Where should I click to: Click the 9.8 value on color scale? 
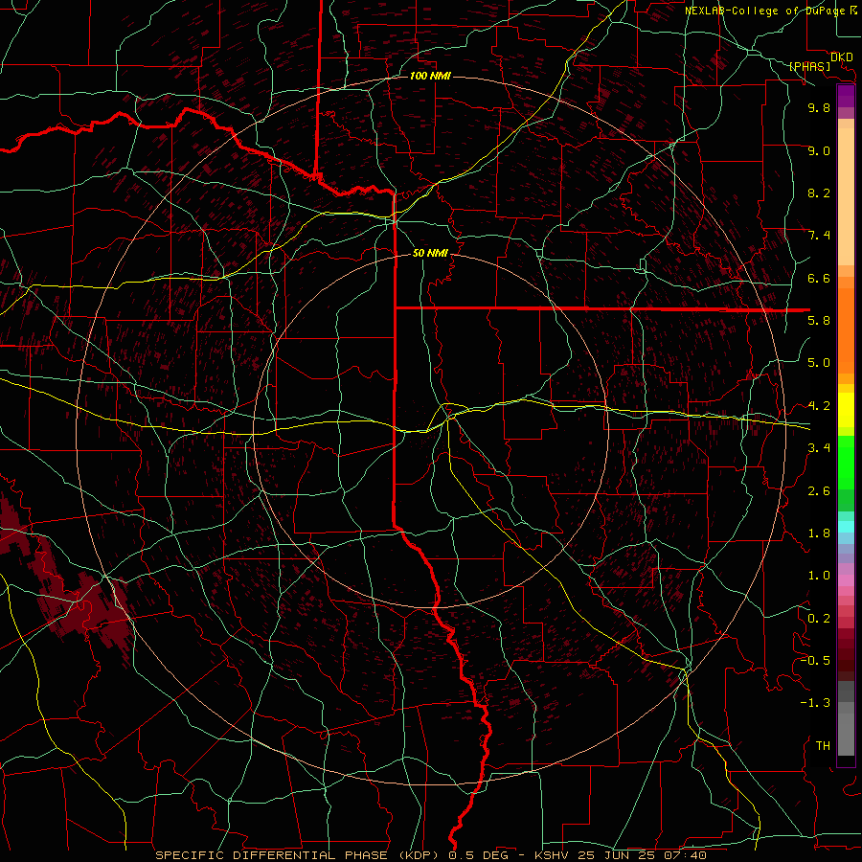pyautogui.click(x=819, y=107)
